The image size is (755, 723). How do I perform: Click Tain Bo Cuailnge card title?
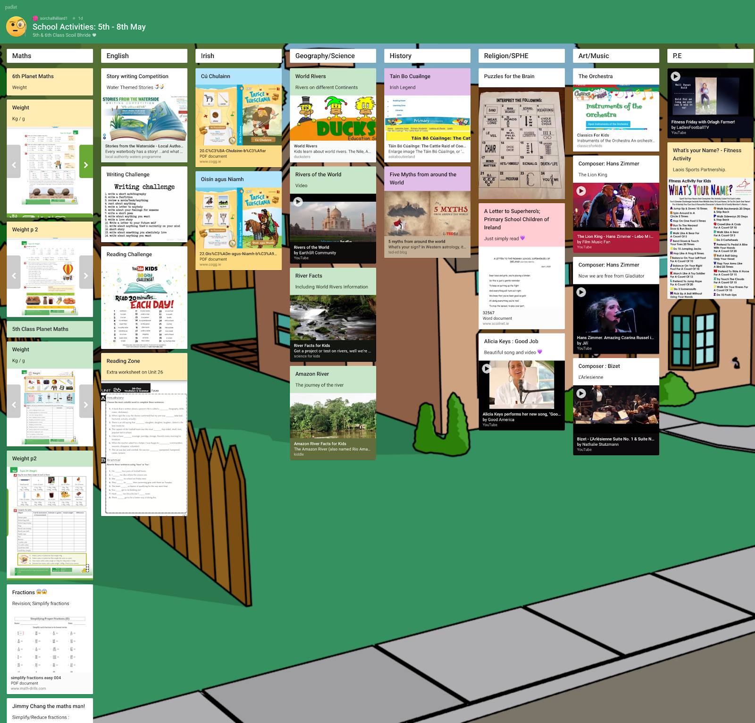pos(410,76)
